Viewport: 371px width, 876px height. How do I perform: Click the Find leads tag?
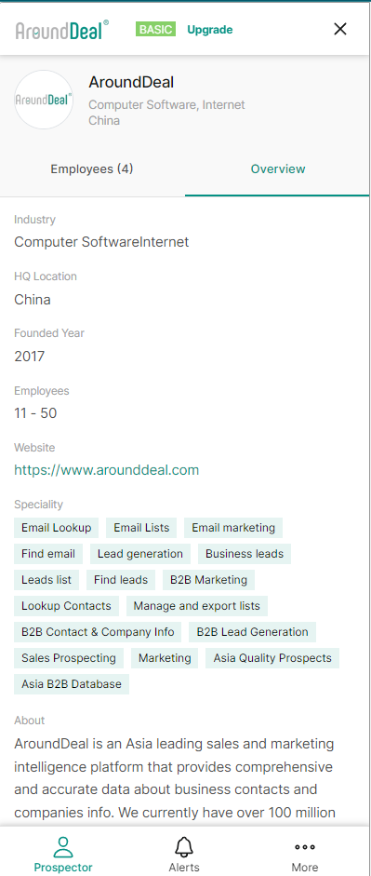121,580
